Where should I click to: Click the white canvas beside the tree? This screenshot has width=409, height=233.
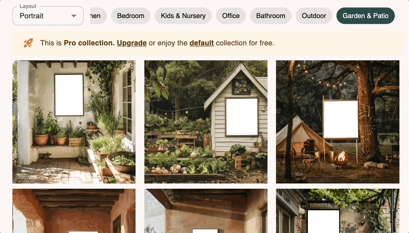[341, 119]
